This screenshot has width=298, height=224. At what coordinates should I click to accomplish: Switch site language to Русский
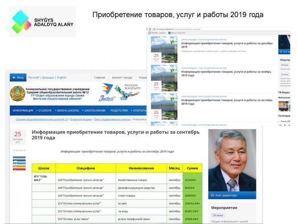[x=34, y=78]
